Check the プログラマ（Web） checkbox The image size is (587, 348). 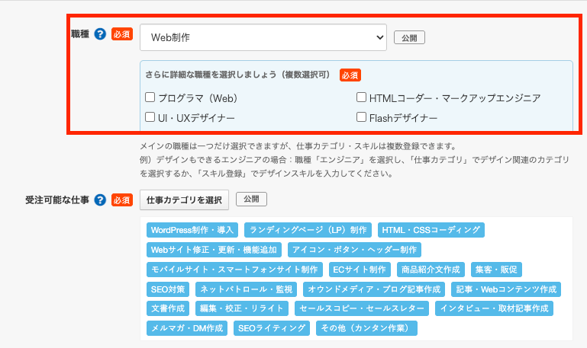point(150,97)
